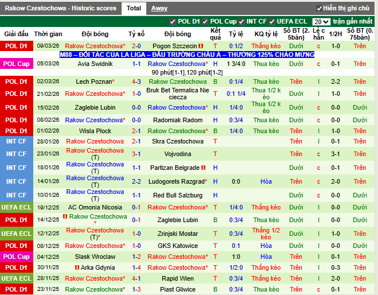Screen dimensions: 378x295
Task: Toggle the UEFA ECL checkbox filter
Action: [272, 22]
